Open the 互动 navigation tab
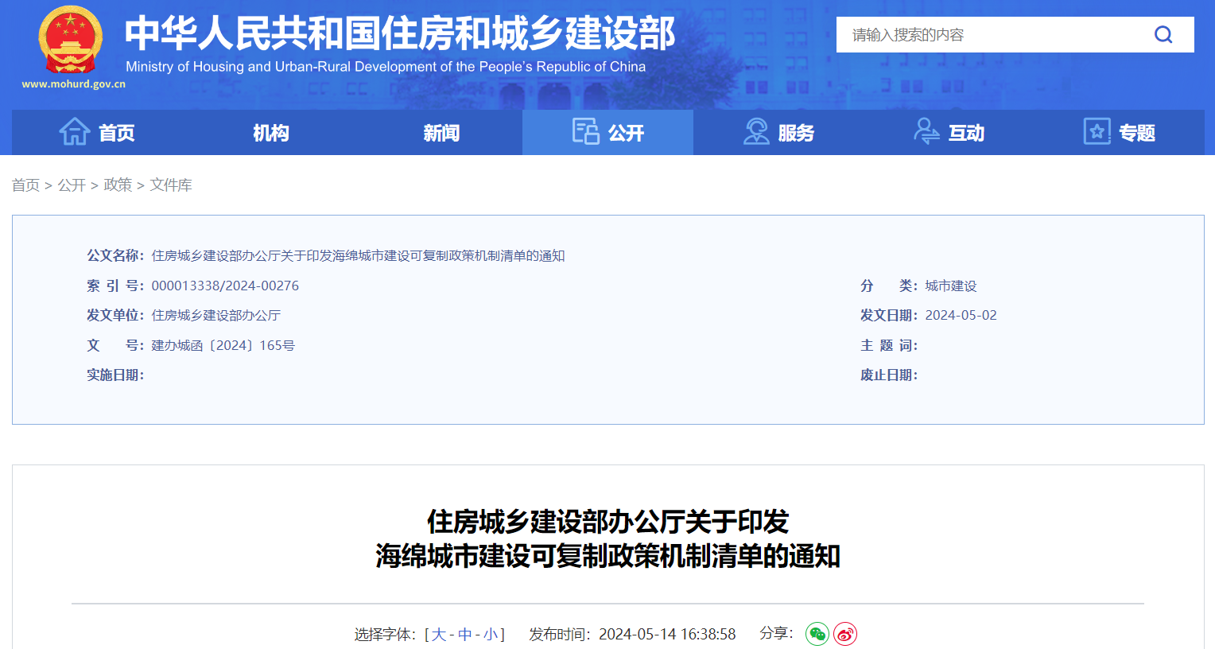Viewport: 1215px width, 649px height. pyautogui.click(x=949, y=132)
